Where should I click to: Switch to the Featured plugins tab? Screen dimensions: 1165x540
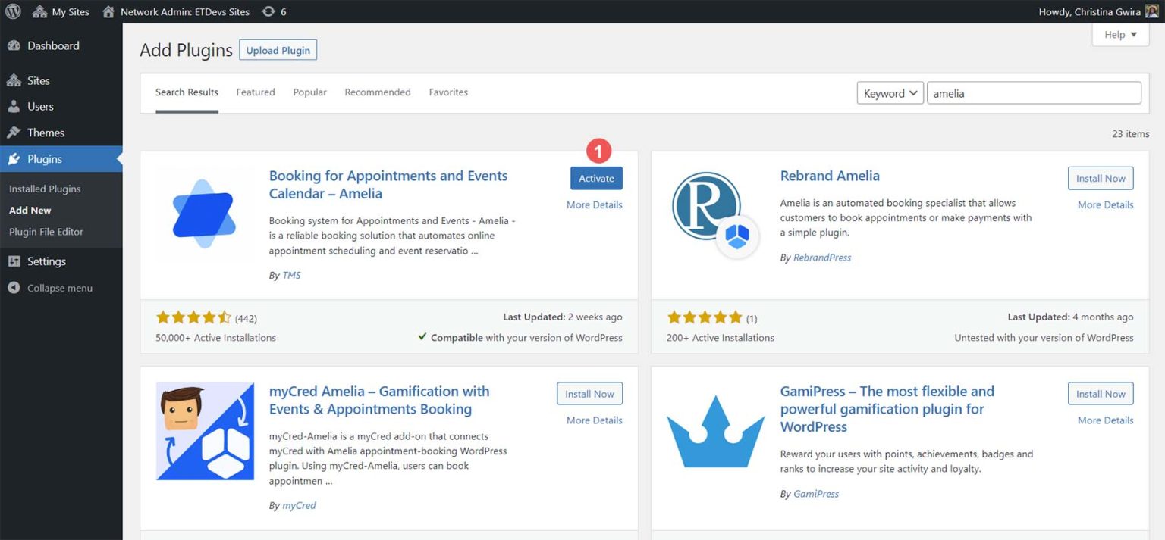point(255,92)
